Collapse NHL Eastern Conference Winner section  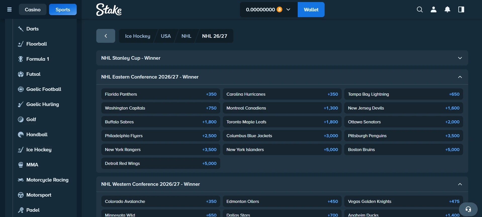coord(282,77)
